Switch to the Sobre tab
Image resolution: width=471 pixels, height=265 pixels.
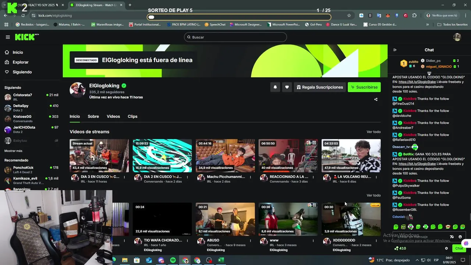point(93,116)
